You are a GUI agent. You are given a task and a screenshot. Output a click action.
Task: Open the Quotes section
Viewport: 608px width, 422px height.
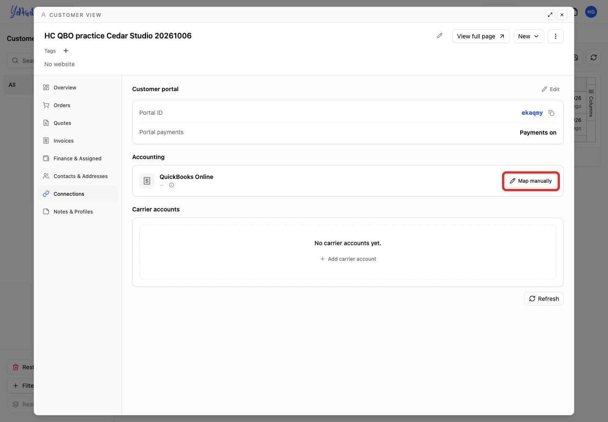78,123
